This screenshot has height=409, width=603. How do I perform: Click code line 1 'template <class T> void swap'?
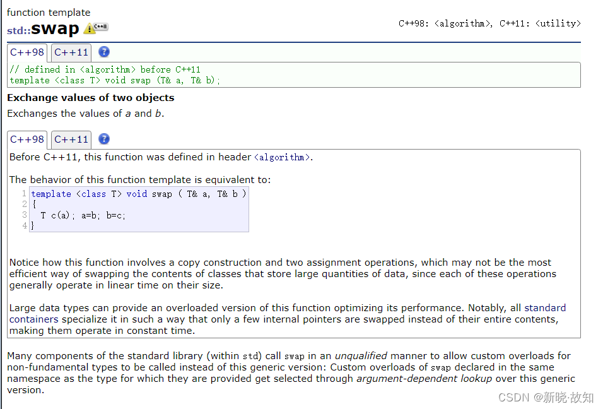point(138,194)
